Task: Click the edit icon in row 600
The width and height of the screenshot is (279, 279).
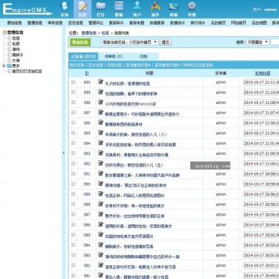Action: pos(101,82)
